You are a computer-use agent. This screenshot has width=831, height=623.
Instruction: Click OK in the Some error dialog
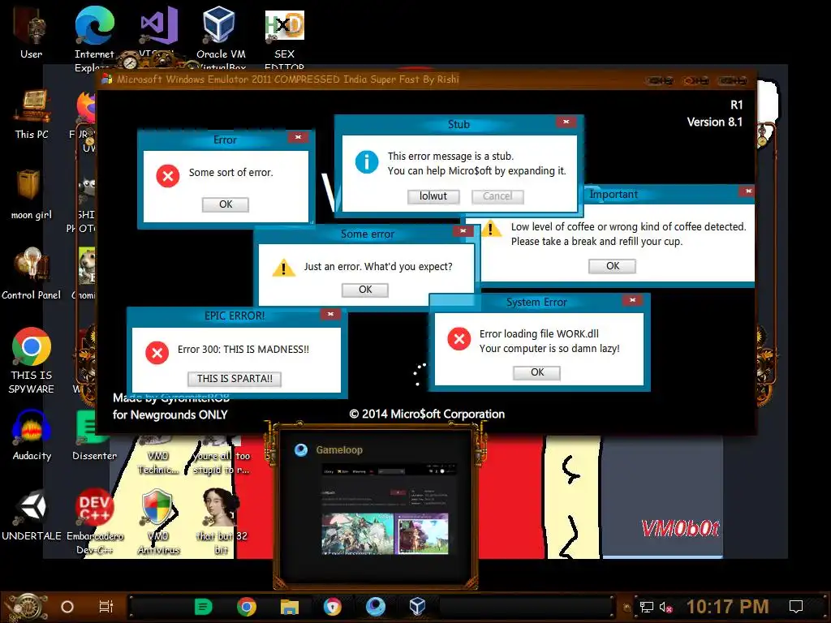click(365, 290)
